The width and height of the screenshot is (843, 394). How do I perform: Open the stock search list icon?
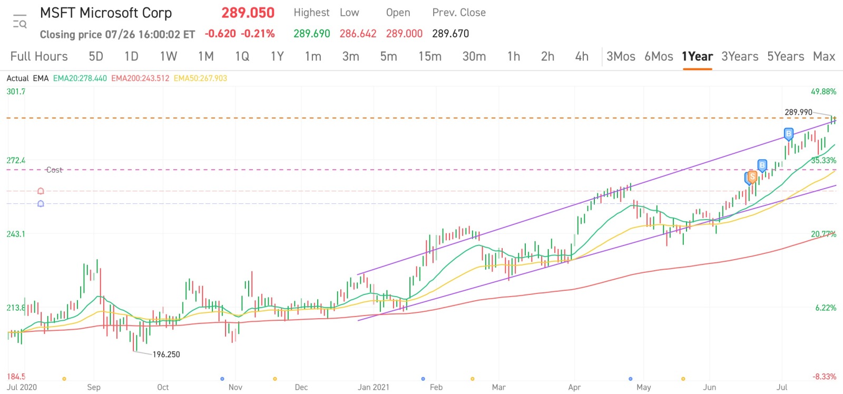click(19, 22)
